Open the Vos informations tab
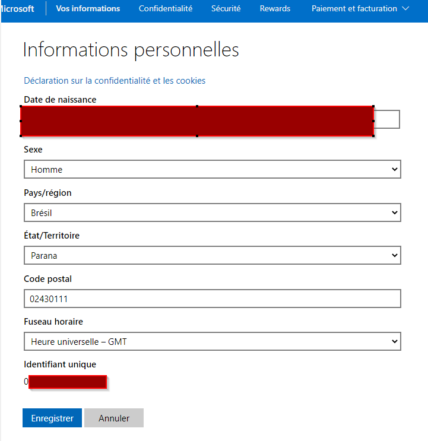Viewport: 428px width, 441px height. (x=88, y=9)
